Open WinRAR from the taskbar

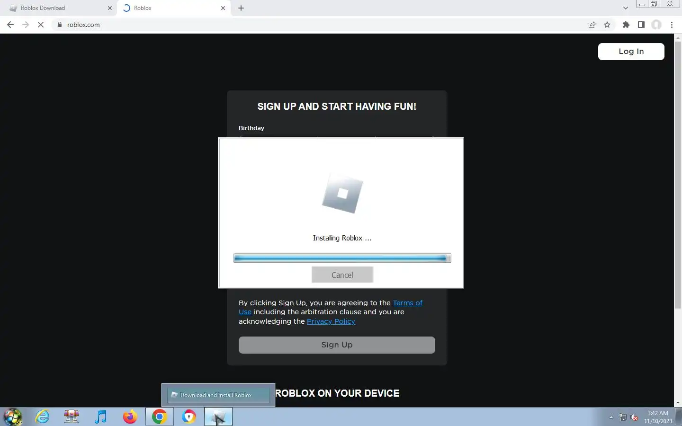tap(72, 417)
